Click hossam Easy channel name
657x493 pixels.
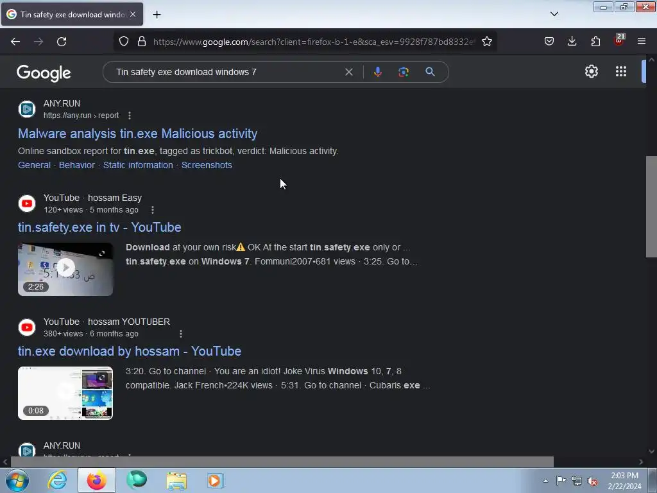click(115, 198)
